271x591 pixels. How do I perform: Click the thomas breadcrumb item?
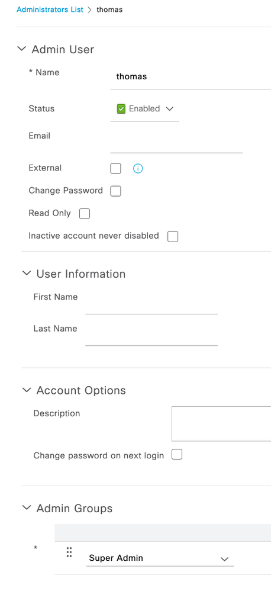[x=109, y=10]
